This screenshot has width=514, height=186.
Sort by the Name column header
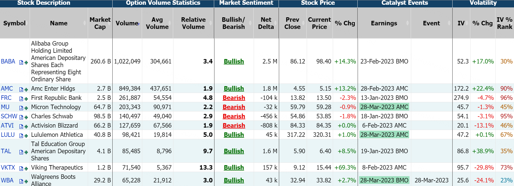pos(59,23)
